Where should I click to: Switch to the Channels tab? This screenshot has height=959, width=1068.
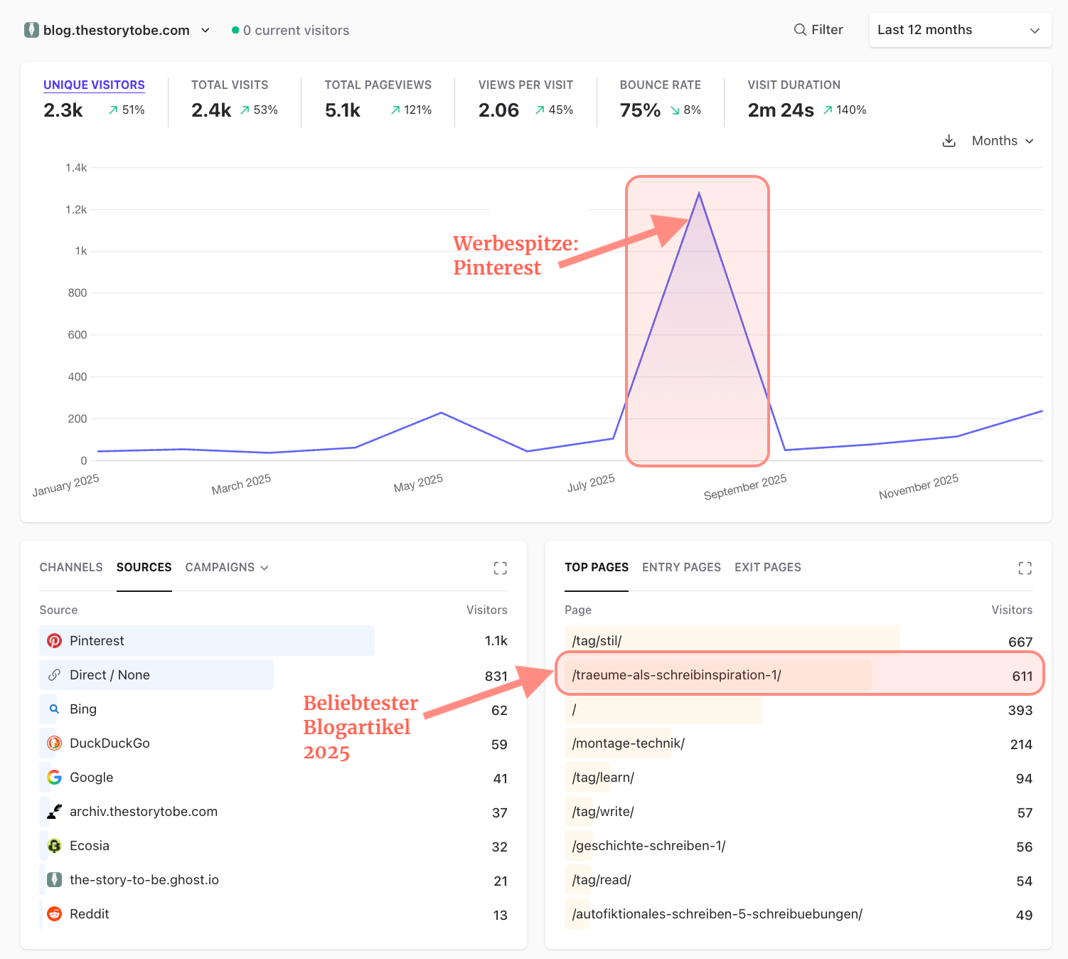(70, 567)
